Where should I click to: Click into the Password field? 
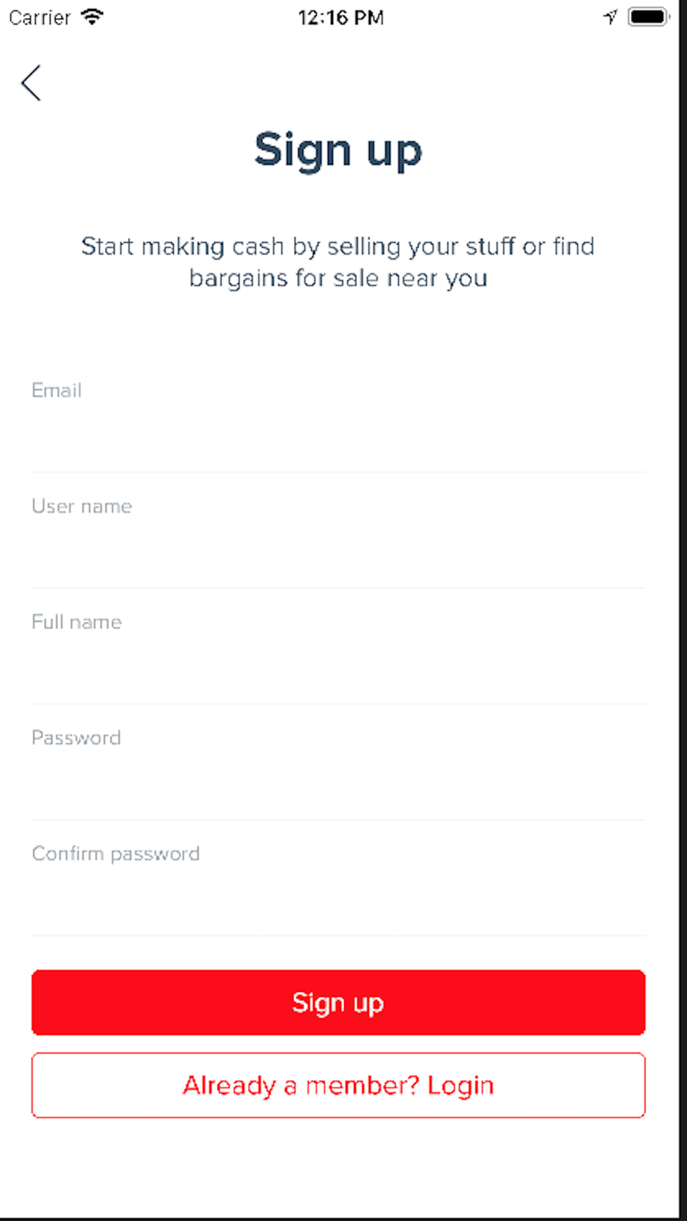(x=338, y=762)
